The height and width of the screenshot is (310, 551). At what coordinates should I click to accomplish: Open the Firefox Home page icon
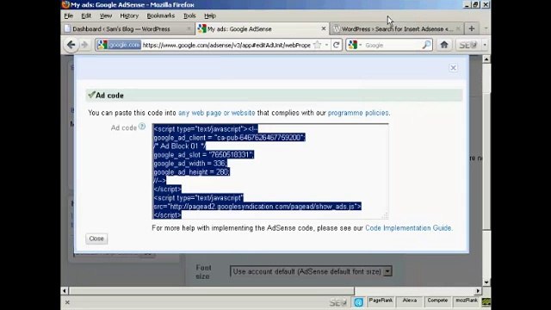[x=444, y=45]
